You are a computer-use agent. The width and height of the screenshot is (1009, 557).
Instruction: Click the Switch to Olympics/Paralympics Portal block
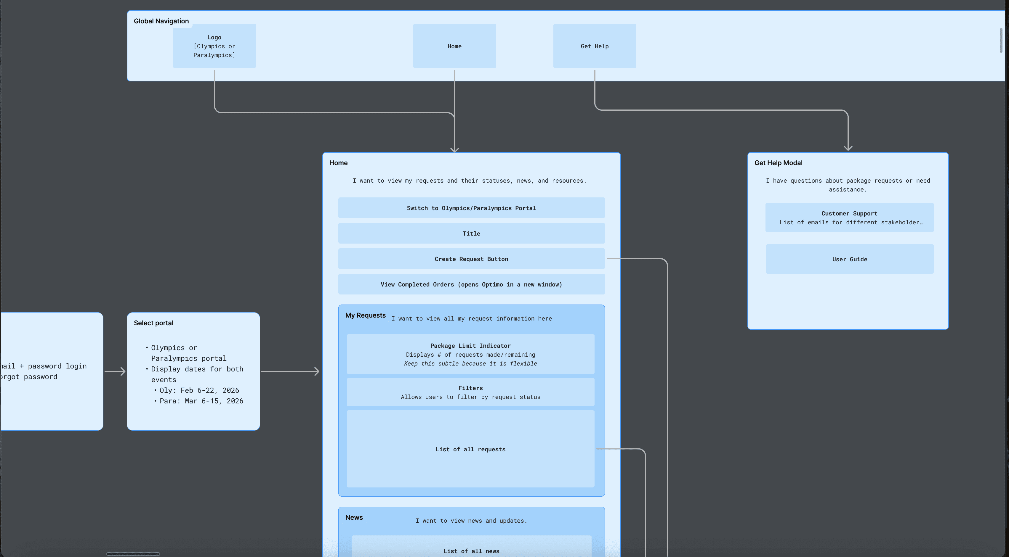click(x=471, y=208)
